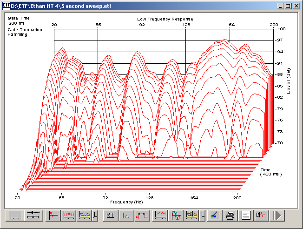Image resolution: width=303 pixels, height=229 pixels.
Task: Click the 'Gate Time' label
Action: point(19,18)
